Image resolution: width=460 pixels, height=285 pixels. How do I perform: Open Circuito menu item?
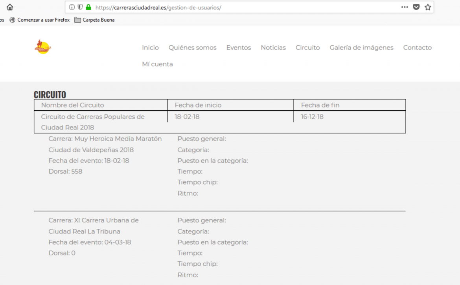pyautogui.click(x=307, y=48)
